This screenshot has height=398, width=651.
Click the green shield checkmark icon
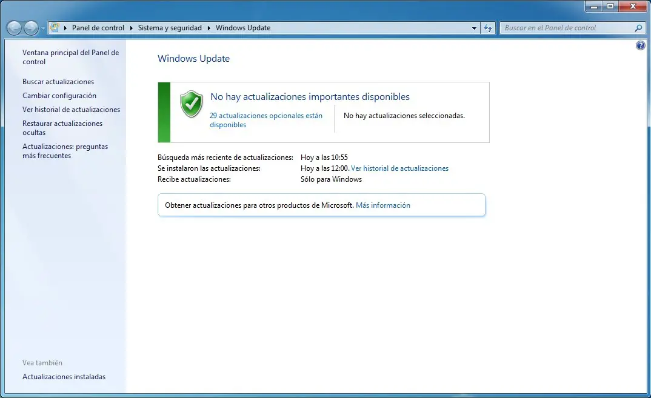[x=192, y=104]
